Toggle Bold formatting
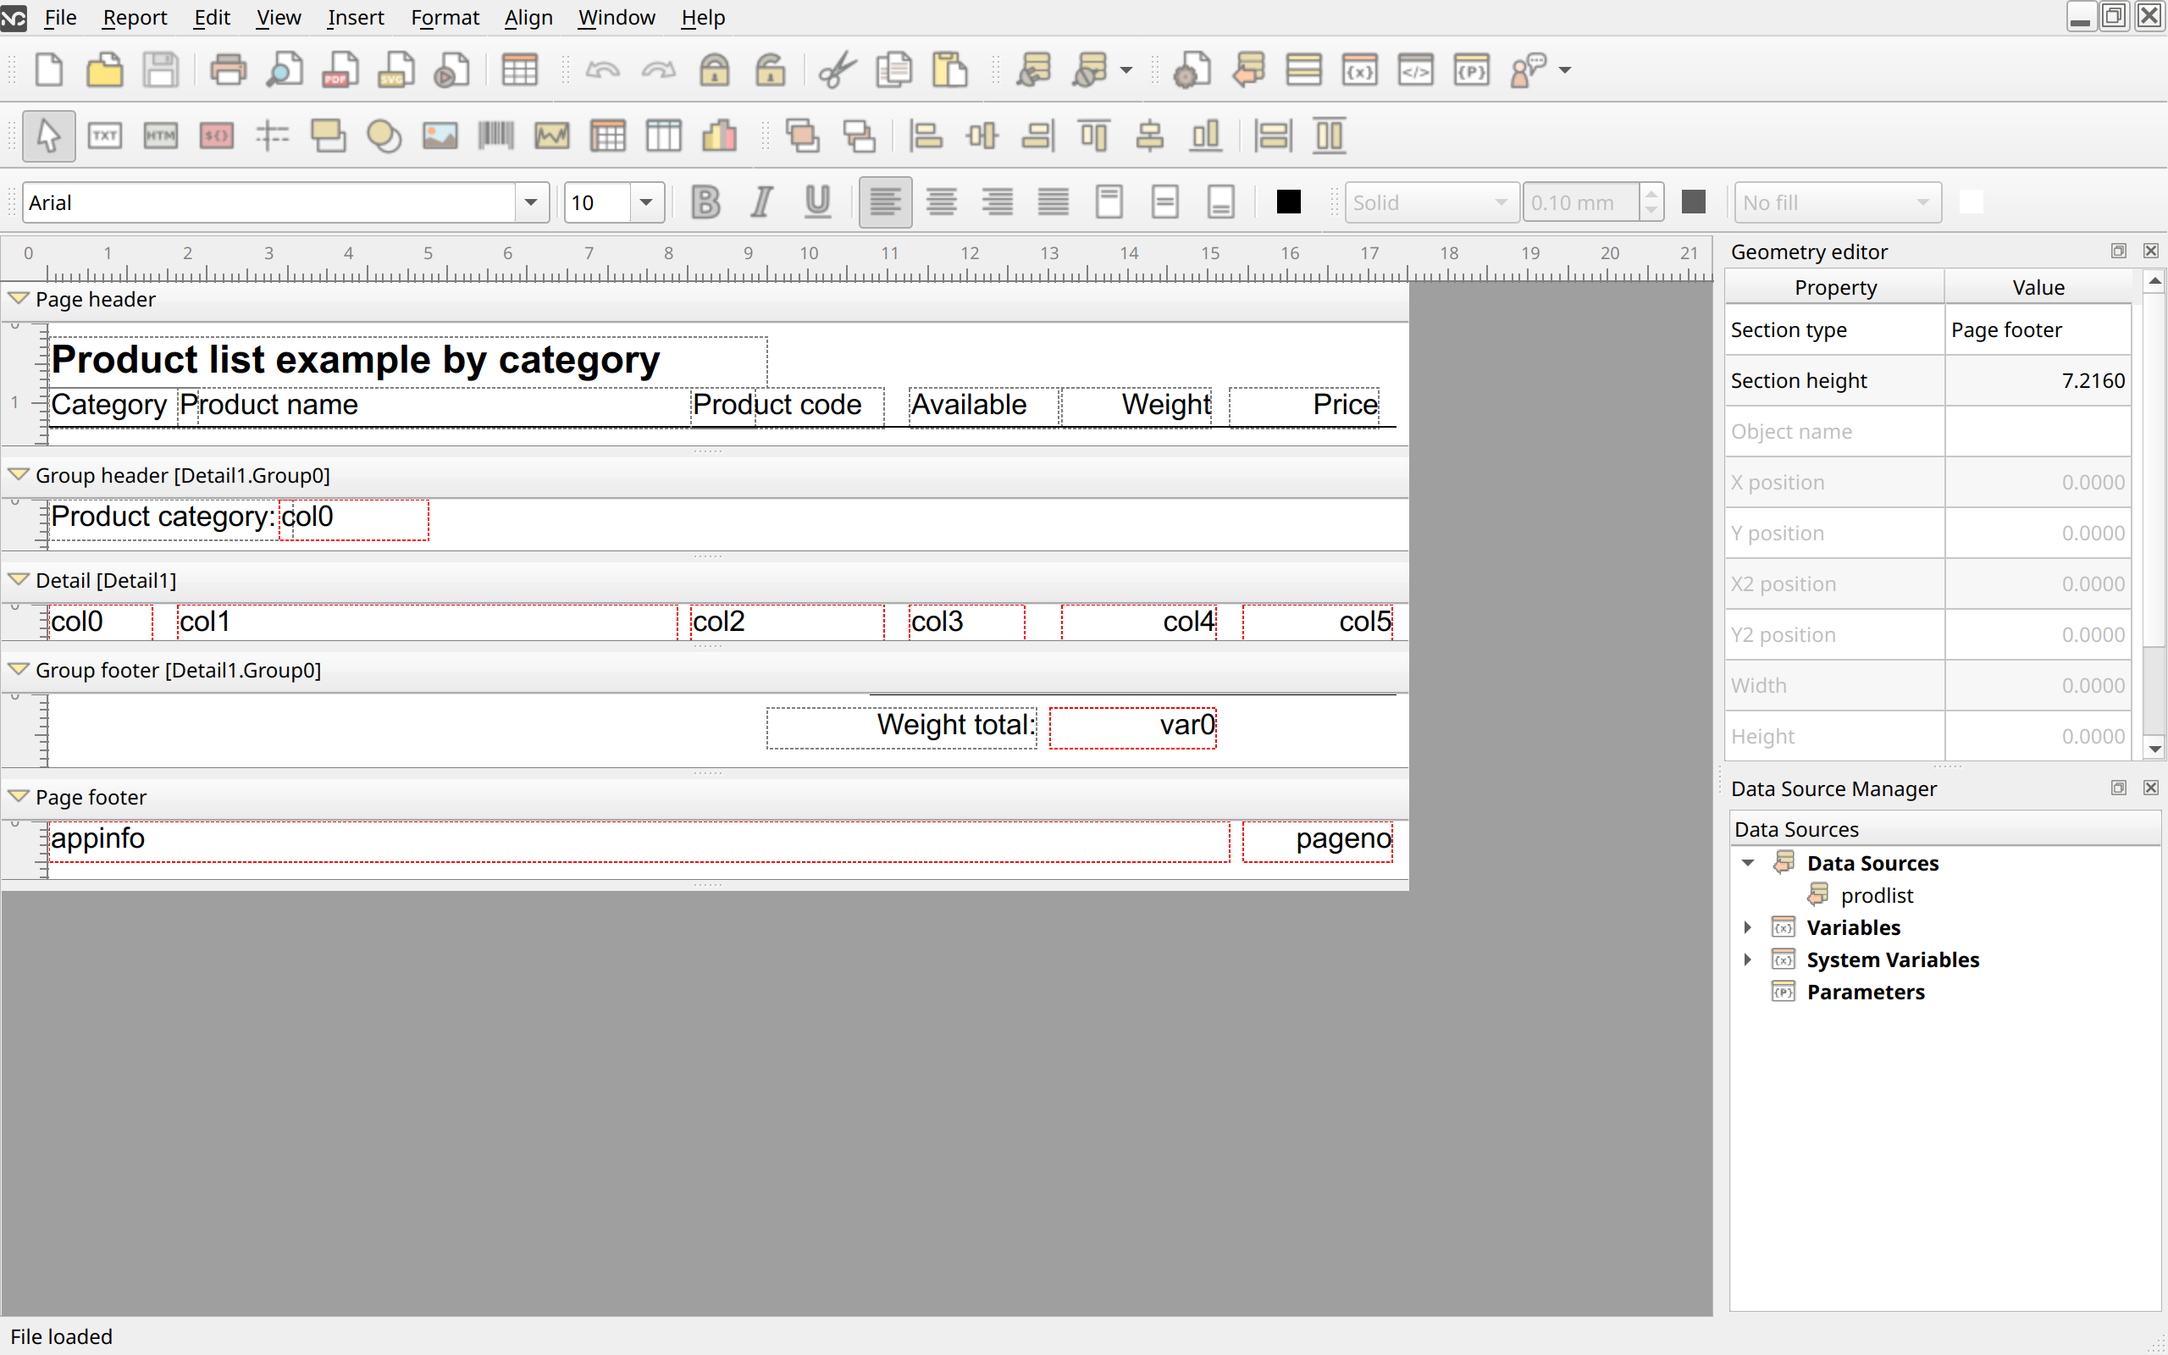Screen dimensions: 2168x1355 [x=706, y=202]
